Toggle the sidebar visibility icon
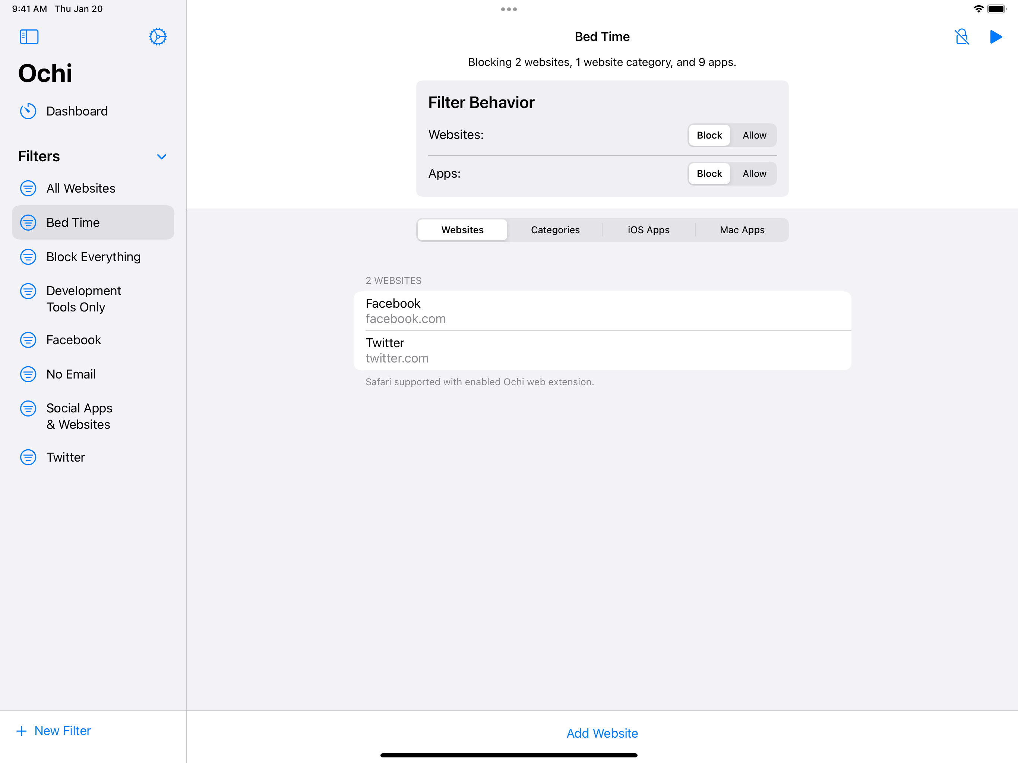The width and height of the screenshot is (1018, 763). (x=29, y=37)
